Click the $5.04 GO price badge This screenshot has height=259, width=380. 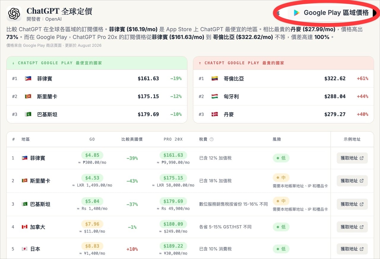pyautogui.click(x=92, y=201)
